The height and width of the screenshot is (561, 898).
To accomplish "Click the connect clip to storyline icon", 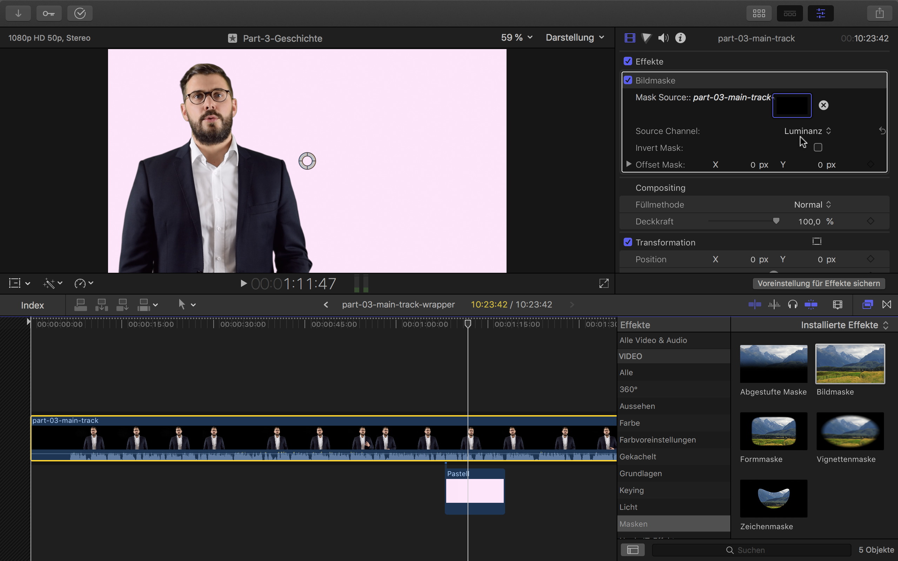I will (81, 305).
